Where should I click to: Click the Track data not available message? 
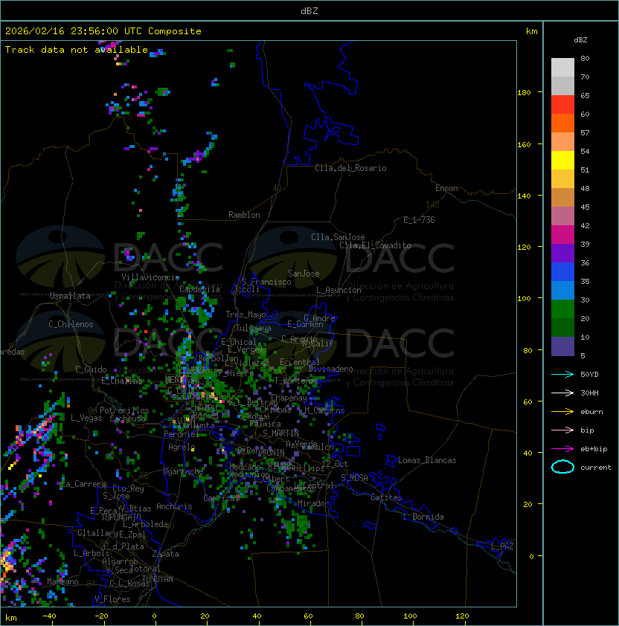coord(77,50)
